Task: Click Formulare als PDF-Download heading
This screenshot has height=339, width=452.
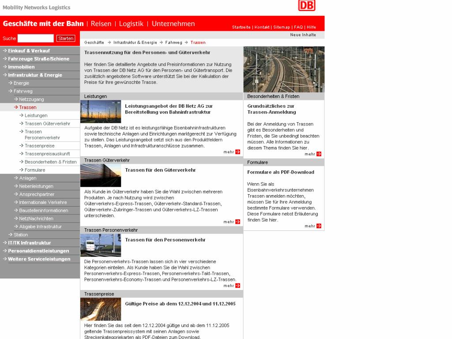Action: click(x=281, y=172)
